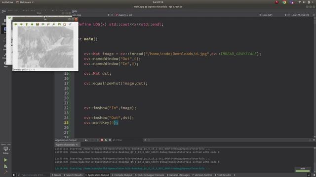The width and height of the screenshot is (316, 177).
Task: Click the attach debugger icon in output pane
Action: coord(106,140)
